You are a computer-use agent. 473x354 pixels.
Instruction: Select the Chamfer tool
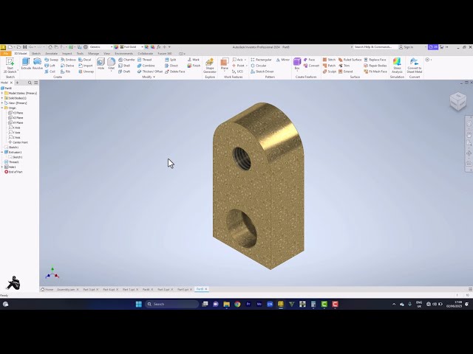click(x=126, y=60)
